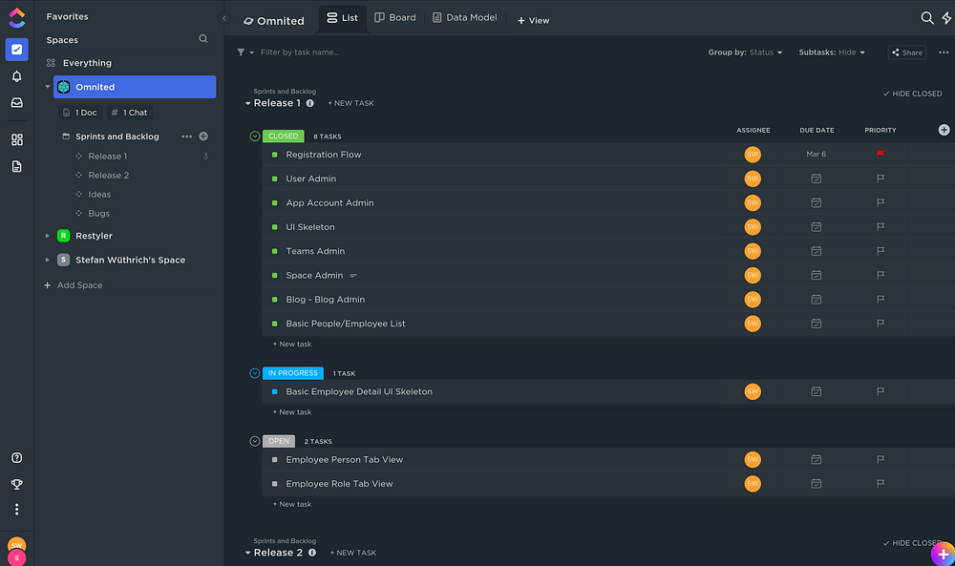Open Release 2 list in sidebar
The image size is (955, 566).
pos(109,176)
